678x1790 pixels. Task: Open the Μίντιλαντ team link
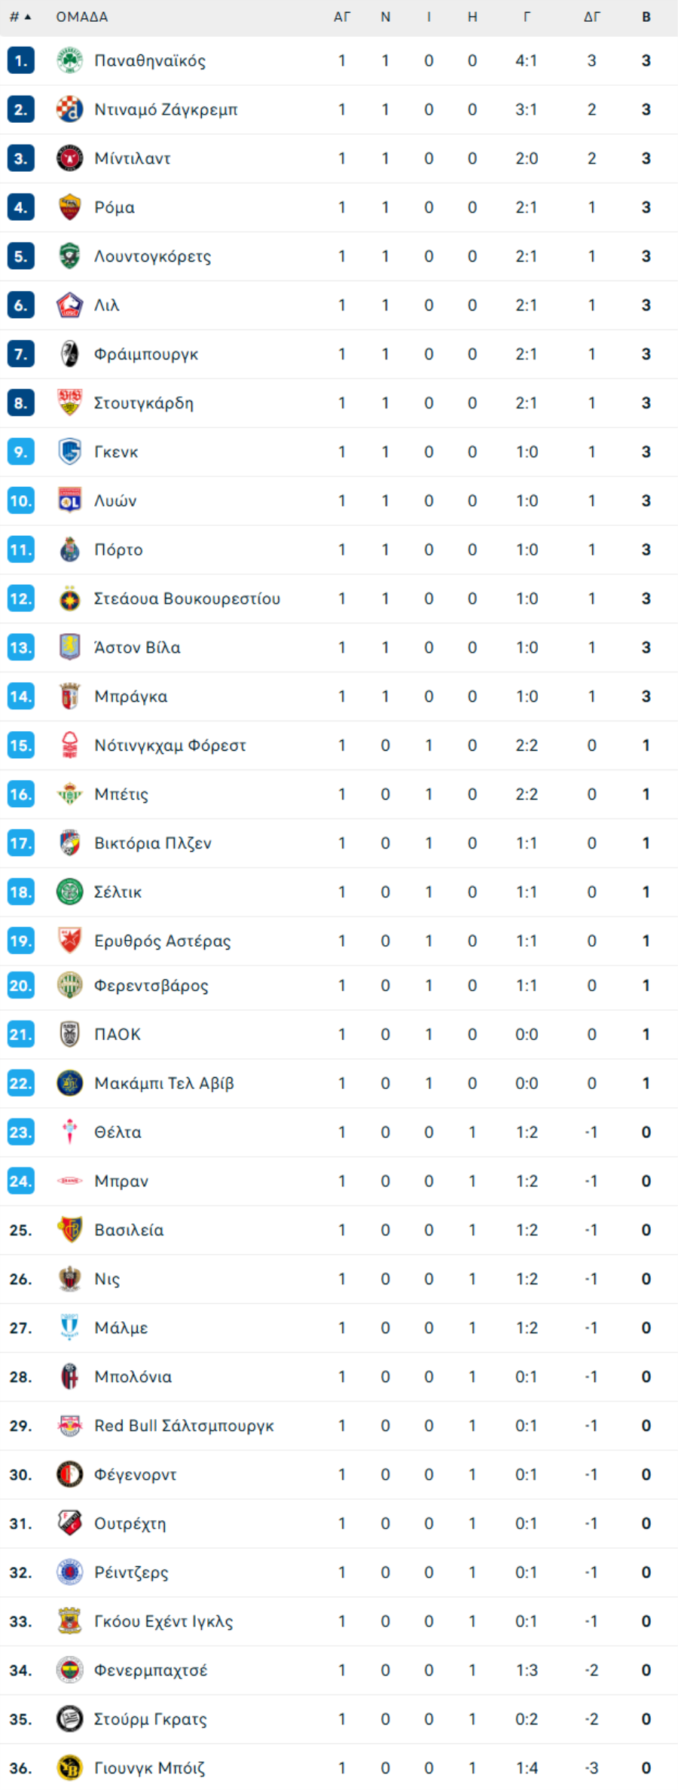133,158
